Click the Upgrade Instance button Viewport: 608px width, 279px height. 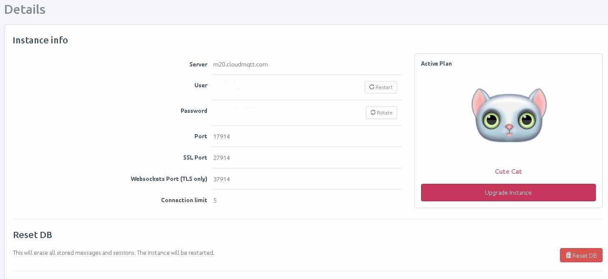point(508,193)
